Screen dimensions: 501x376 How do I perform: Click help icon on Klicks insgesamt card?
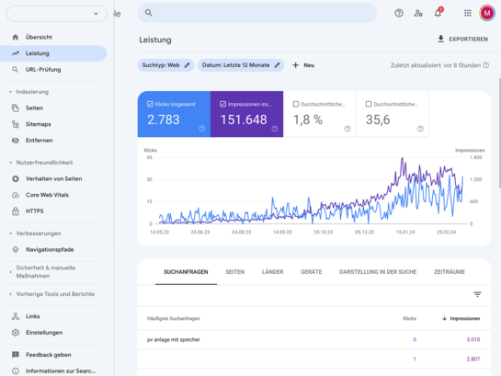(201, 129)
